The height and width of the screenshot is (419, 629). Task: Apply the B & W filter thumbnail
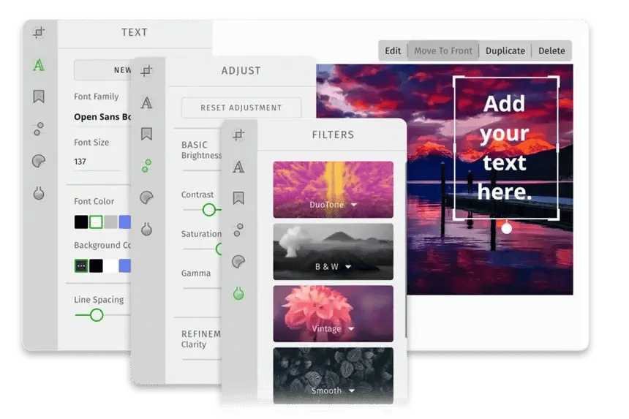click(x=333, y=252)
